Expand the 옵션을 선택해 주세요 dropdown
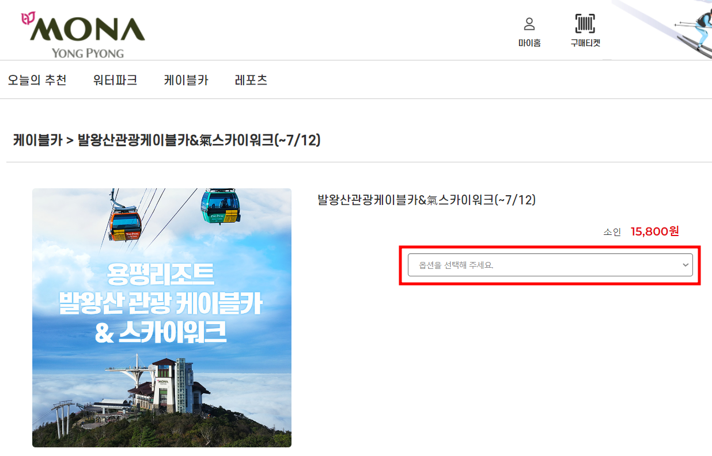Image resolution: width=712 pixels, height=456 pixels. coord(550,265)
